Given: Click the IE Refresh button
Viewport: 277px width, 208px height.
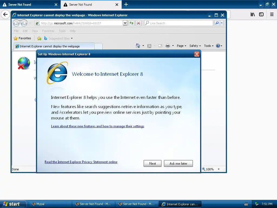Looking at the screenshot, I should (x=131, y=23).
